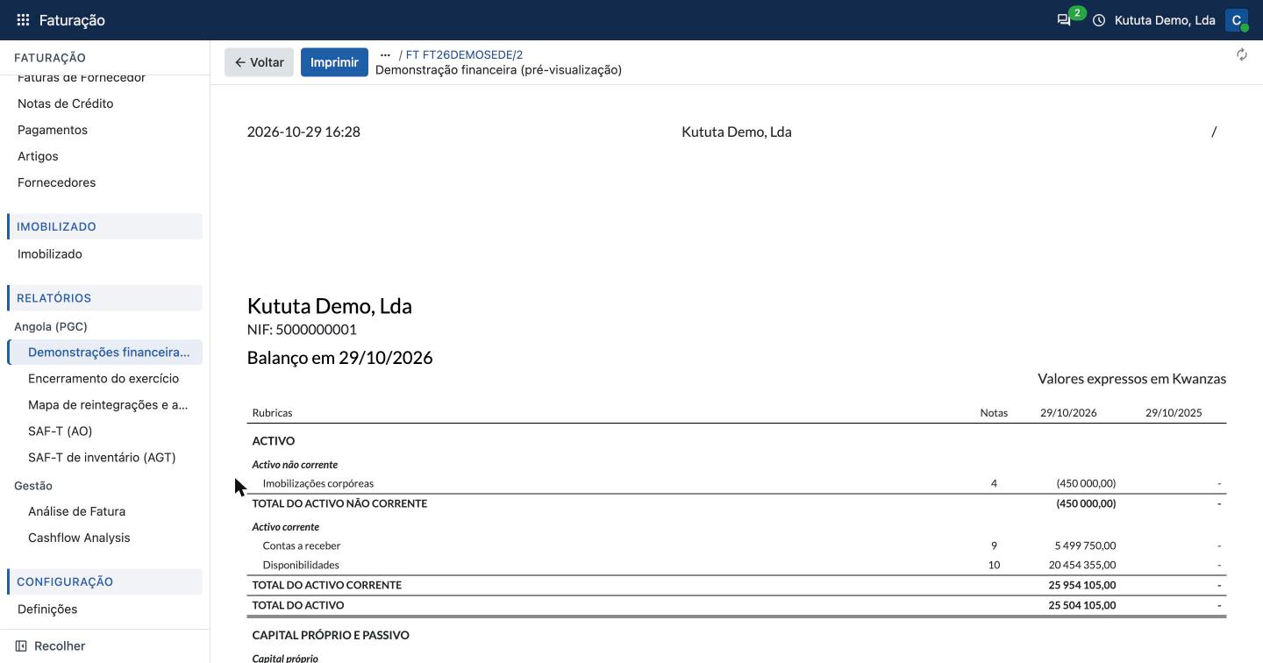1263x663 pixels.
Task: Click the TOTAL DO ACTIVO CORRENTE row label
Action: pyautogui.click(x=327, y=585)
